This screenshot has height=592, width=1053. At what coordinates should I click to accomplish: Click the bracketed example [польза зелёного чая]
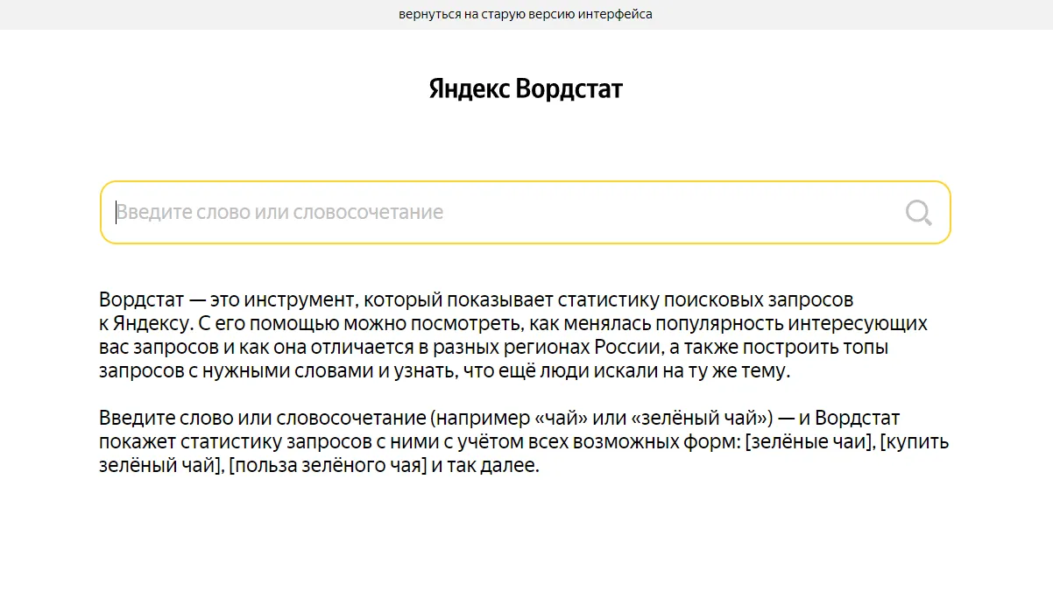point(328,466)
